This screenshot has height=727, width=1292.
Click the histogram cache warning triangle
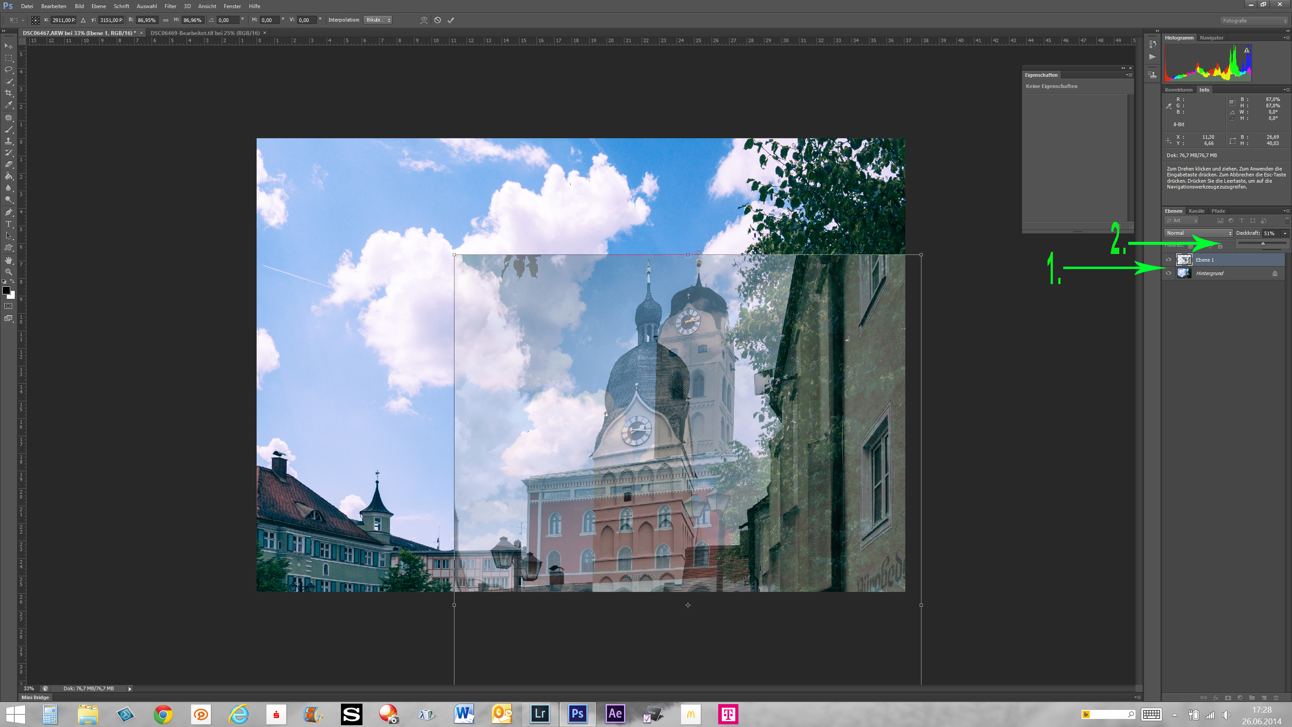point(1246,50)
